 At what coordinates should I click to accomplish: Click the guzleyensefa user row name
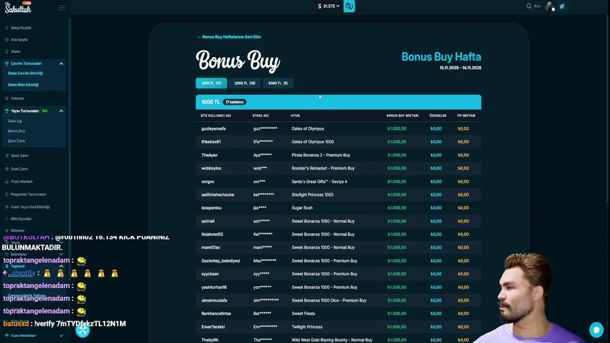point(213,129)
